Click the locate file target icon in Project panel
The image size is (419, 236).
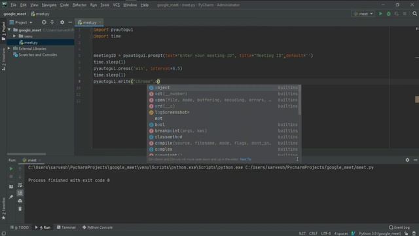pyautogui.click(x=44, y=22)
